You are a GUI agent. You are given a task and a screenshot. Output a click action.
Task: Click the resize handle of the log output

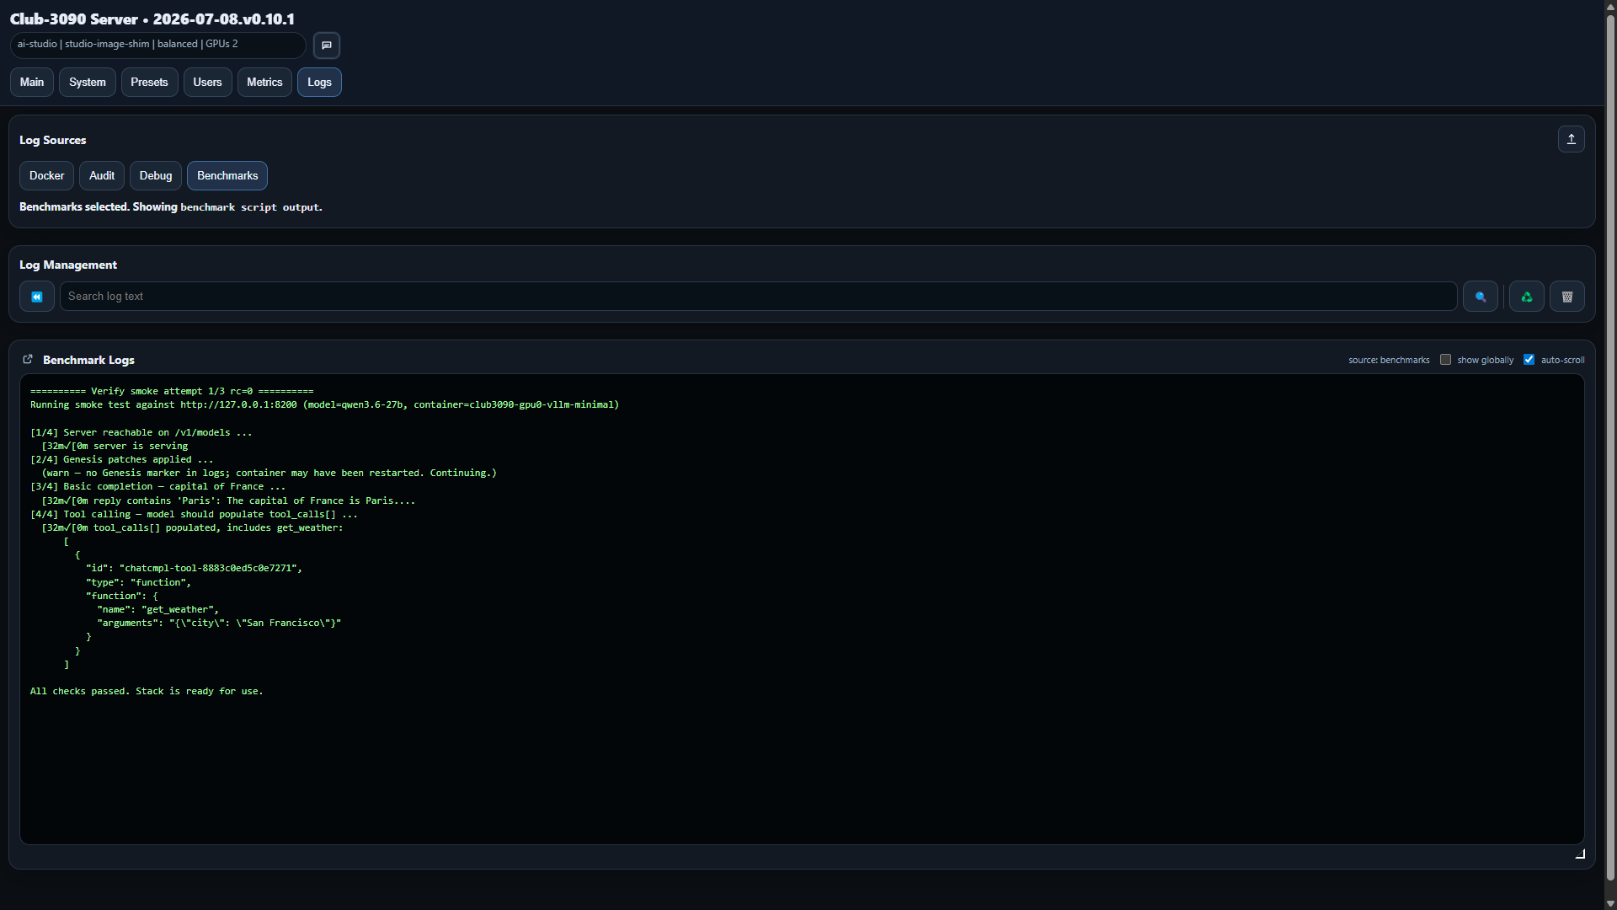(1580, 854)
